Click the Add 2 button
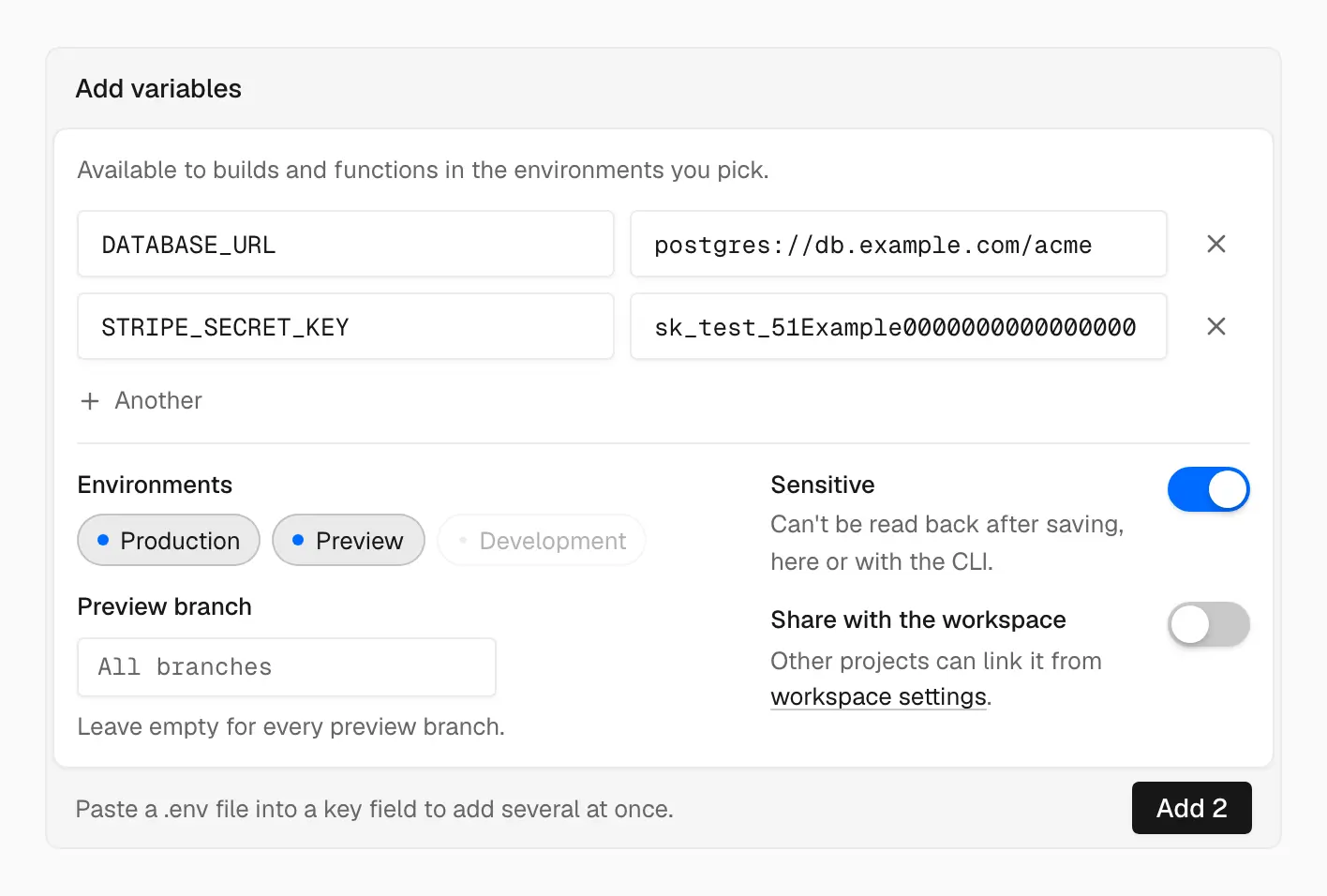 [x=1192, y=808]
